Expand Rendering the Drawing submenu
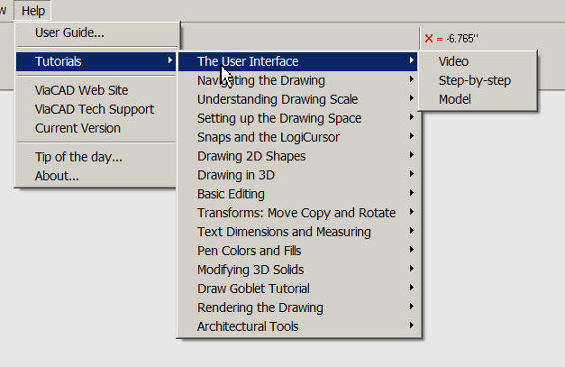The width and height of the screenshot is (565, 367). pos(260,307)
